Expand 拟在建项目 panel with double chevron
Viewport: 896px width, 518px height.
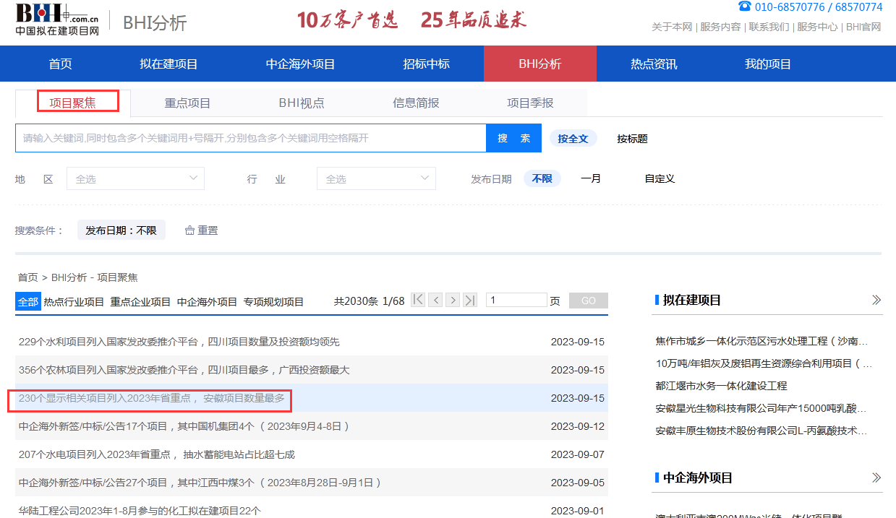click(x=876, y=300)
